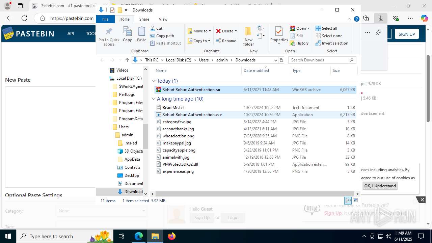This screenshot has width=432, height=243.
Task: Click Local Disk (C:) breadcrumb
Action: click(x=179, y=60)
